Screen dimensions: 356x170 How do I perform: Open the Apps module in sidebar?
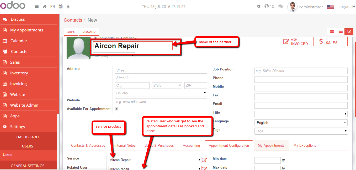pos(29,116)
